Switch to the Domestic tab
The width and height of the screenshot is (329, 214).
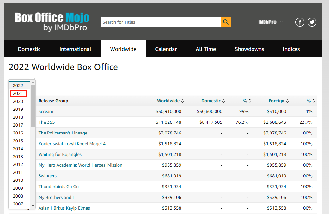coord(29,49)
